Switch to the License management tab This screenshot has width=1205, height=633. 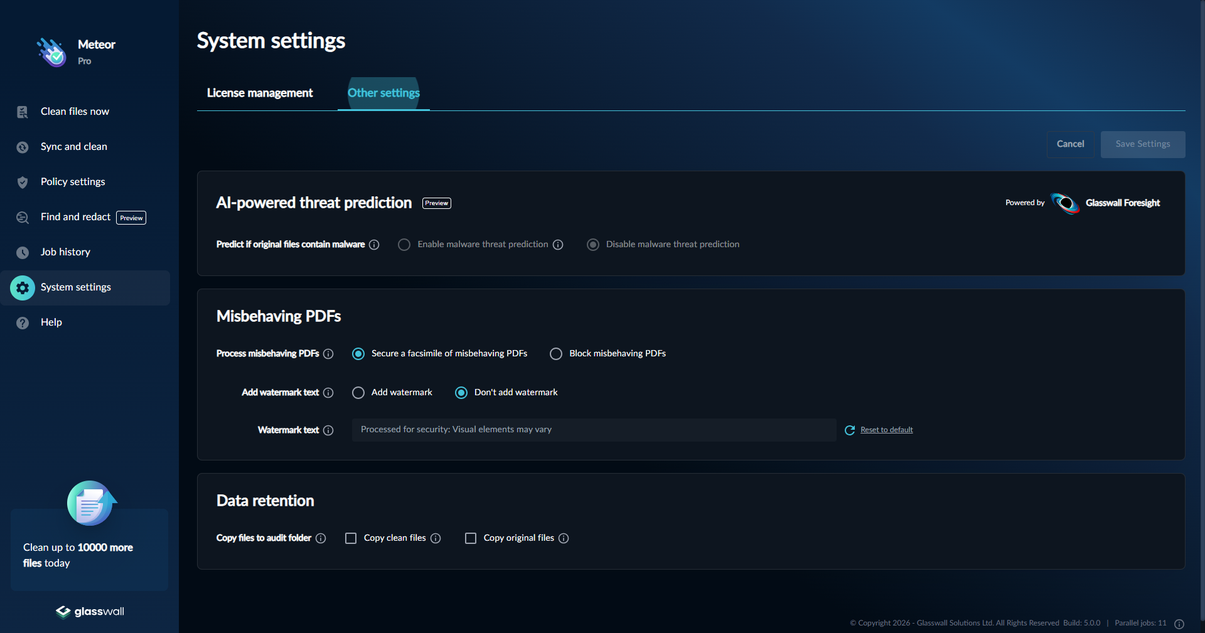pos(259,93)
